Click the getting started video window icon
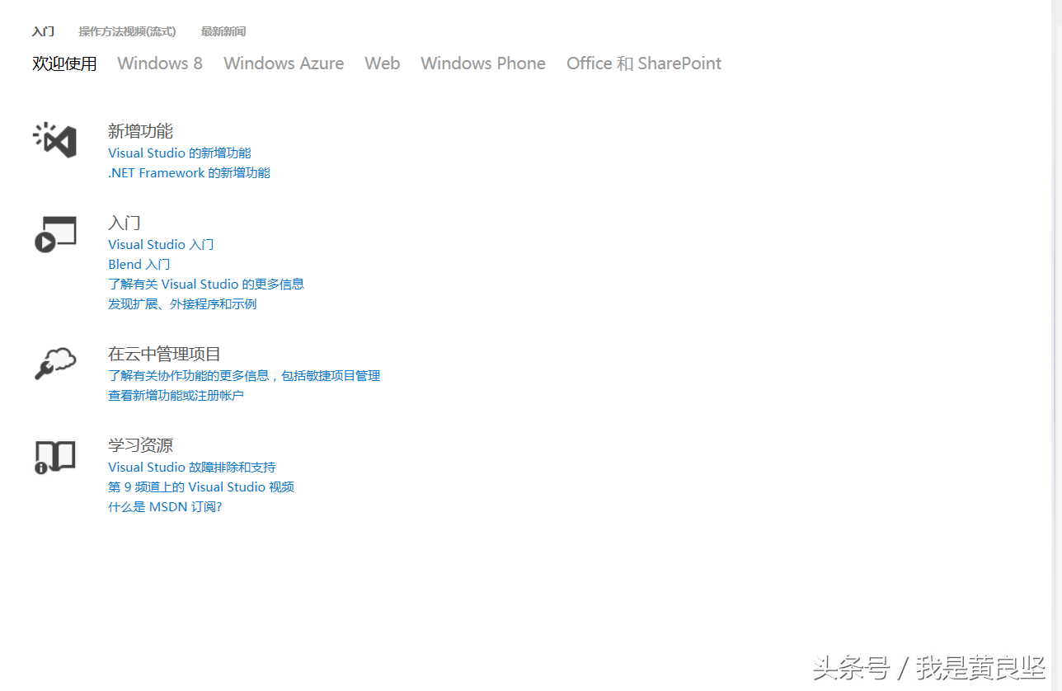1062x691 pixels. (x=55, y=234)
